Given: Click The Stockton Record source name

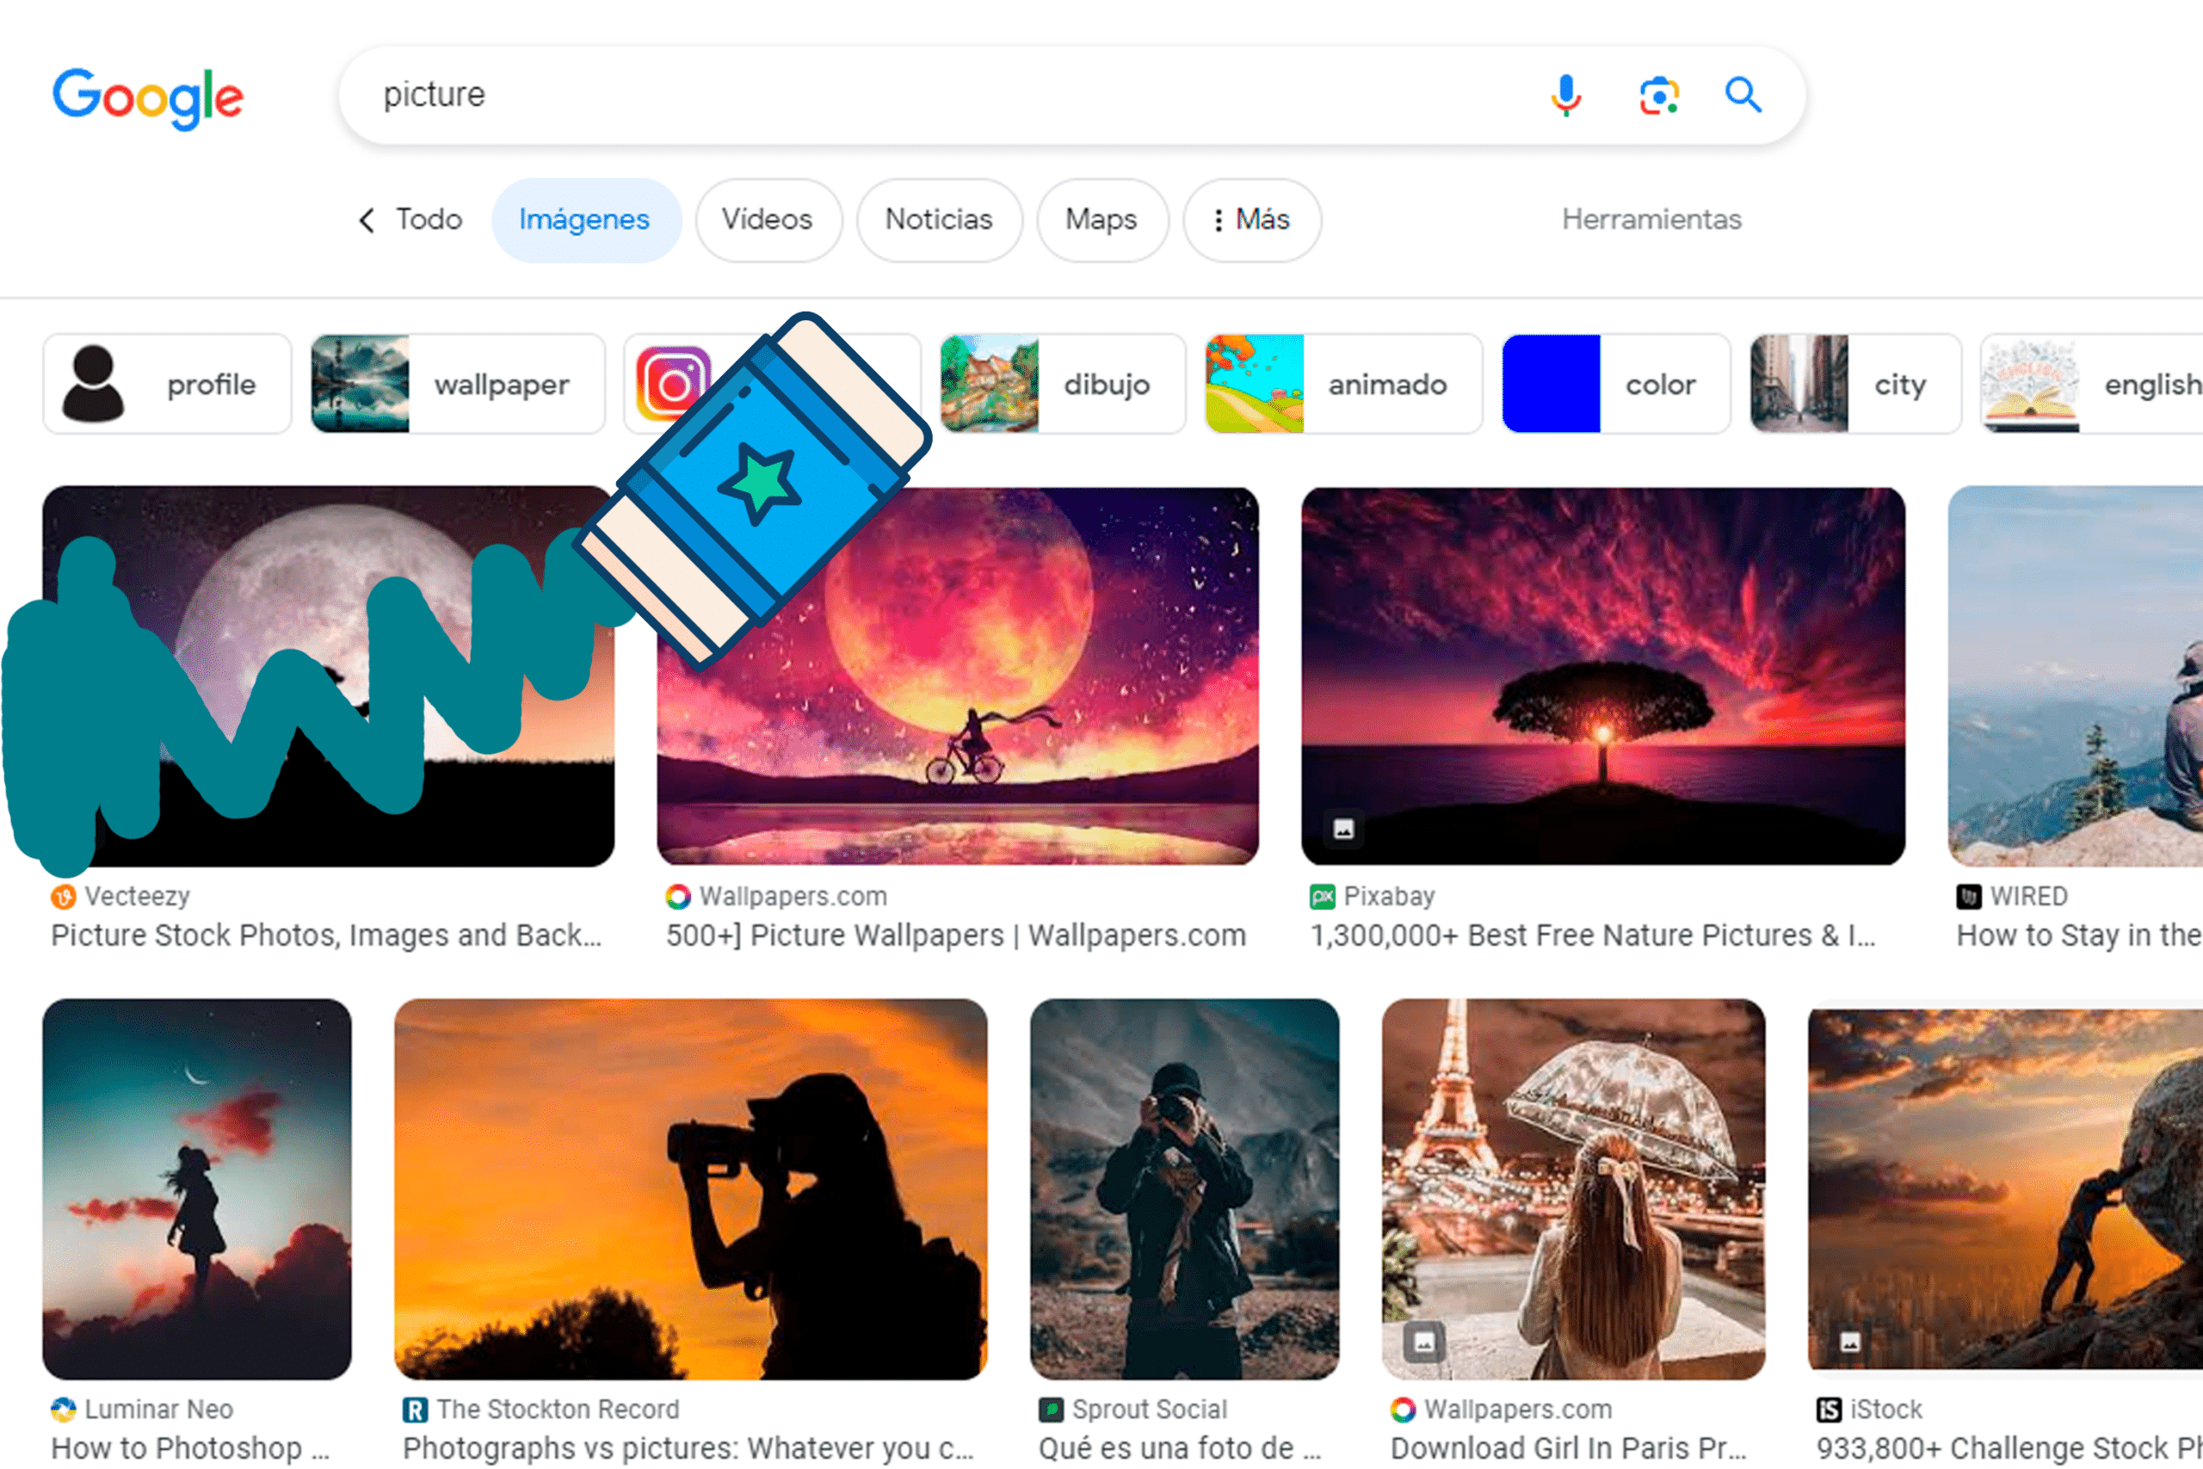Looking at the screenshot, I should point(558,1409).
